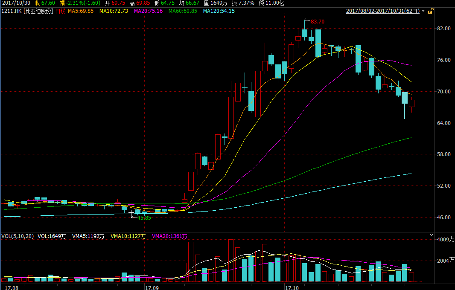Click the average price 均 66.67
Viewport: 455px width, 290px height.
coord(189,3)
